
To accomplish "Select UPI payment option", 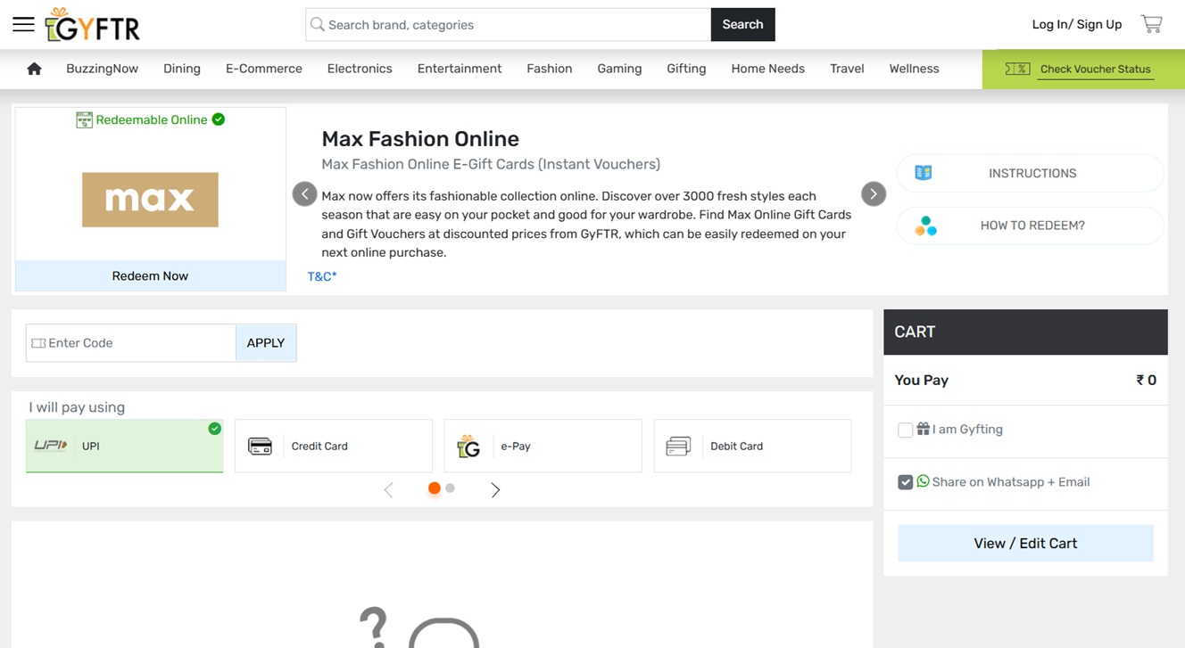I will click(x=124, y=446).
